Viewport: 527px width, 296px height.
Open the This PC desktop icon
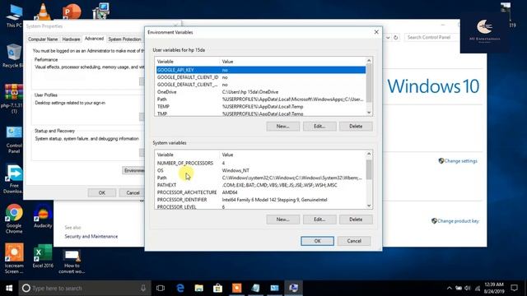[x=14, y=15]
